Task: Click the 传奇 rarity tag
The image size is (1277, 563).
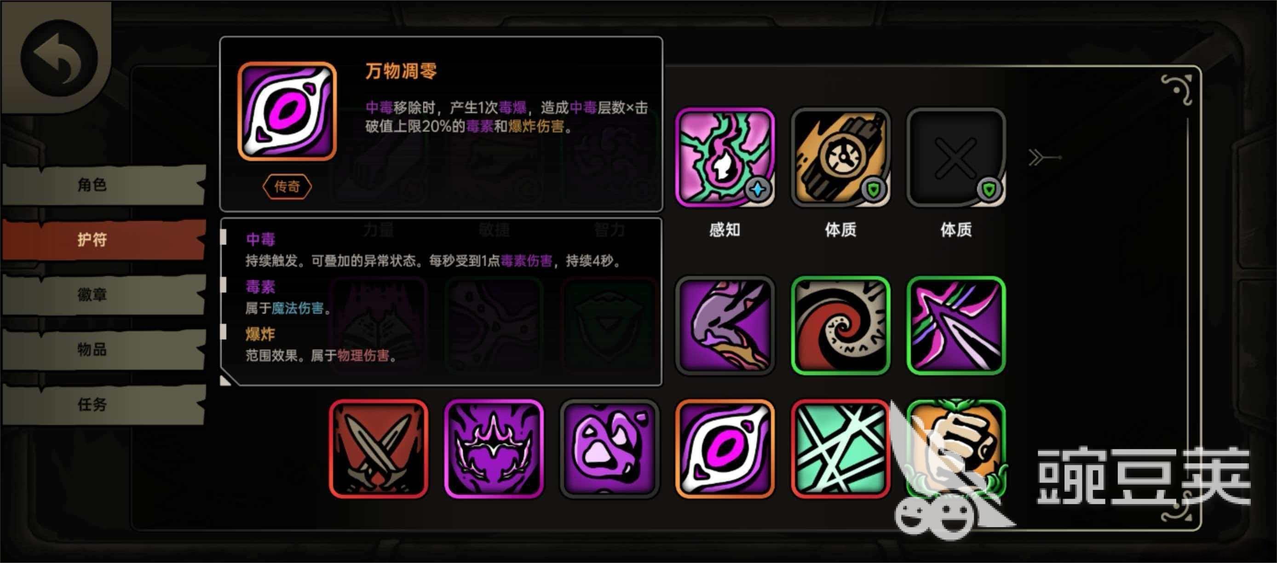Action: (287, 187)
